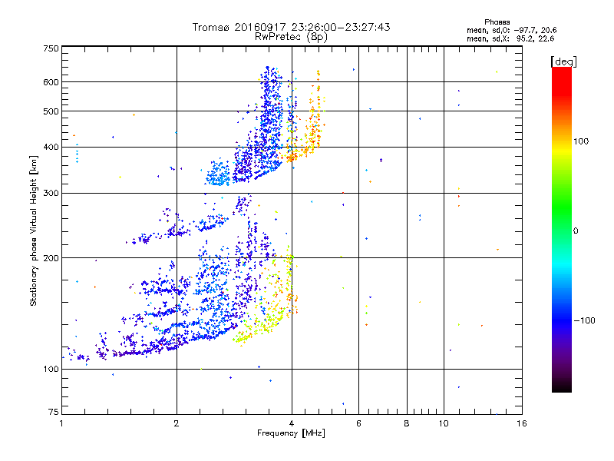Click the 'mean, sd,O: -97.7, 20.6' statistics line
Screen dimensions: 614x461
pos(511,30)
